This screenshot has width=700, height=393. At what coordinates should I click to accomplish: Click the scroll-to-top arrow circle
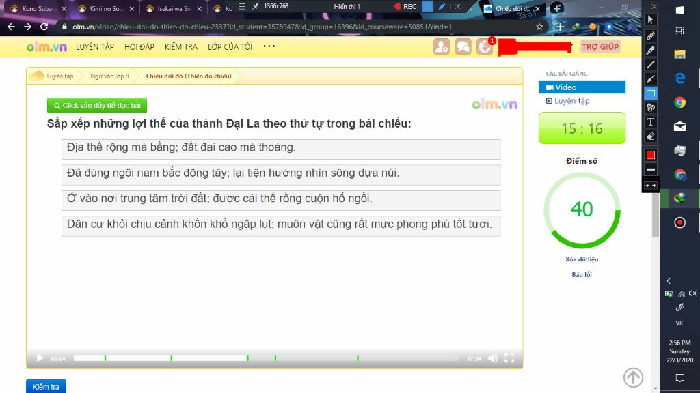click(633, 377)
